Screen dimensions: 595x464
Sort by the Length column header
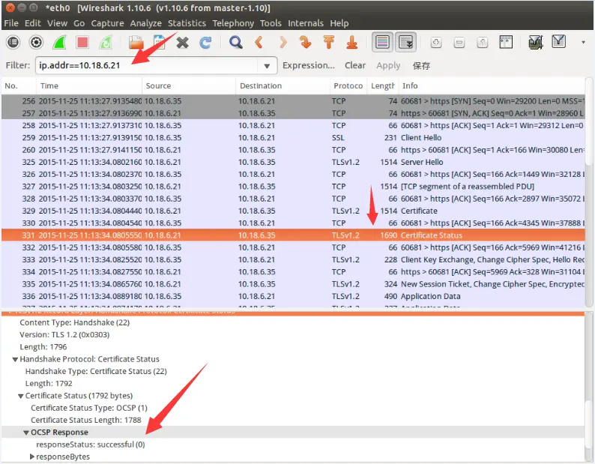pyautogui.click(x=382, y=85)
